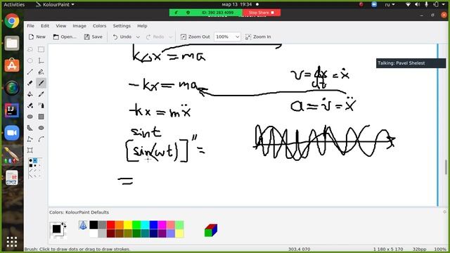This screenshot has height=253, width=450.
Task: Pick the transparent color option
Action: 83,226
